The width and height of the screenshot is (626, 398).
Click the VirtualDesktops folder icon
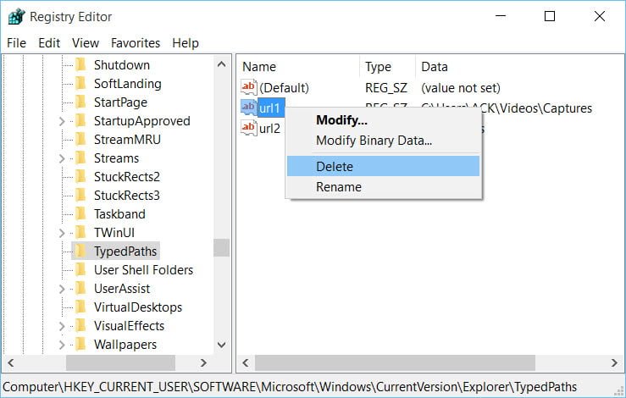point(80,307)
